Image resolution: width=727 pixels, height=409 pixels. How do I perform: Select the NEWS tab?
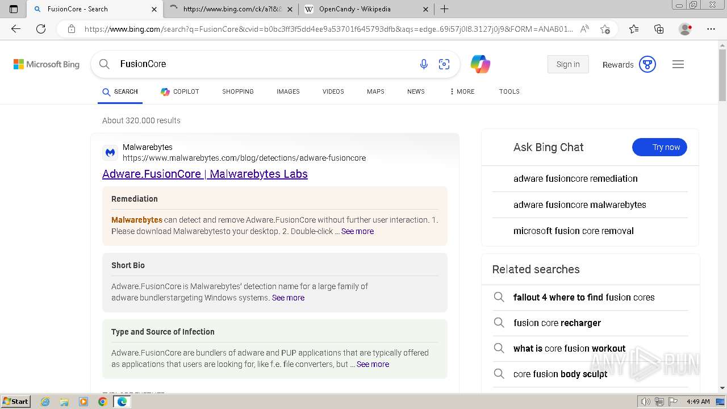tap(416, 91)
